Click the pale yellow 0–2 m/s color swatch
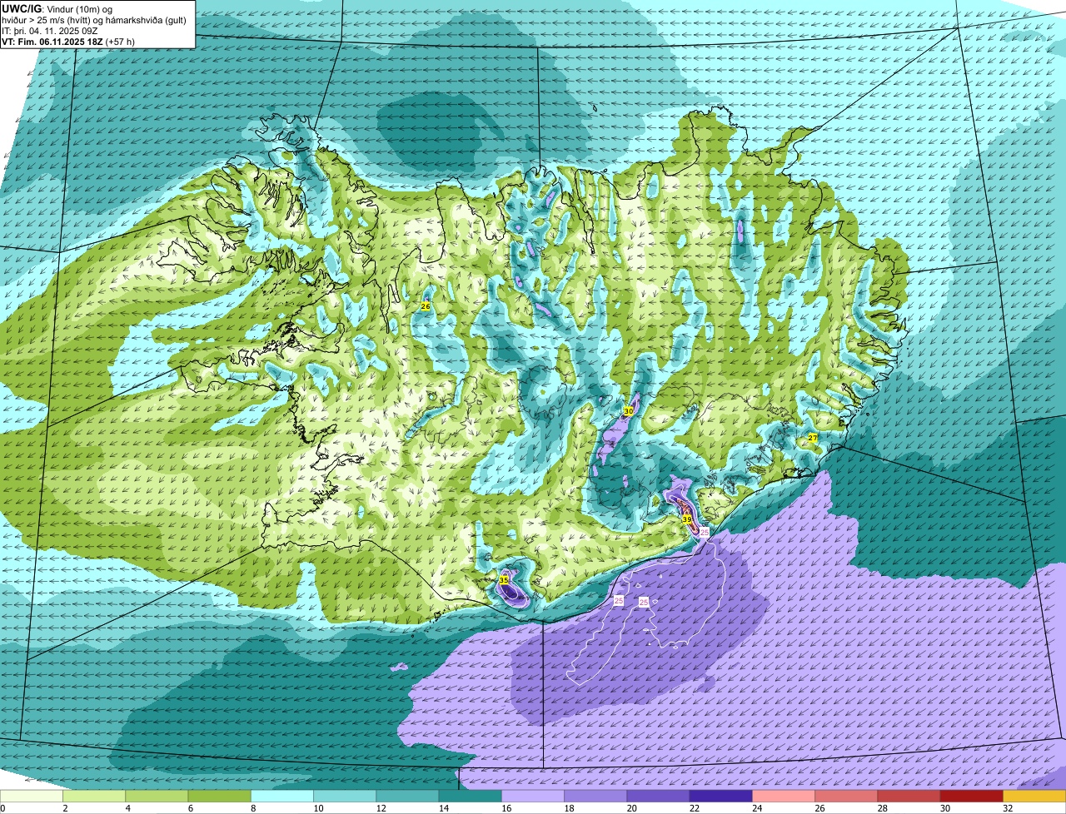 [x=32, y=797]
